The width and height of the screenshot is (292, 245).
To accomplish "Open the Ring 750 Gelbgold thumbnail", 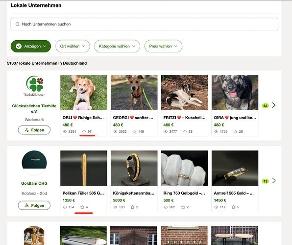I will click(185, 168).
